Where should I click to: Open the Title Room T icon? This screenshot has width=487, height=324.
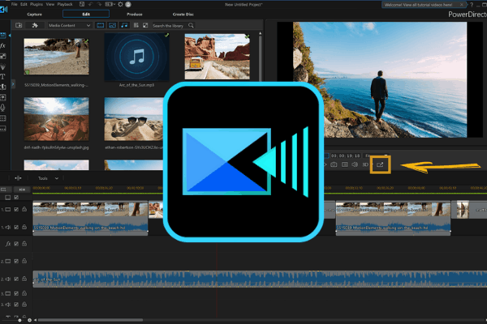[2, 77]
